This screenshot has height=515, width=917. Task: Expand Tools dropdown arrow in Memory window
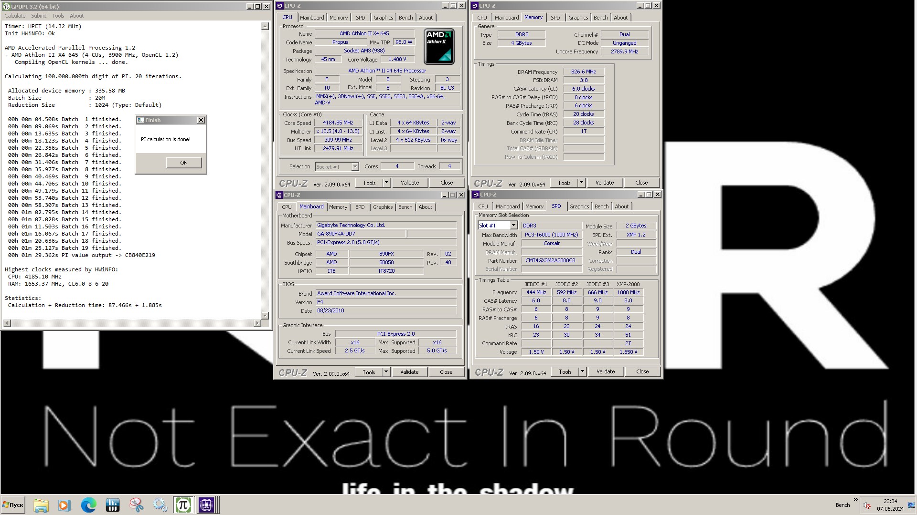point(581,183)
